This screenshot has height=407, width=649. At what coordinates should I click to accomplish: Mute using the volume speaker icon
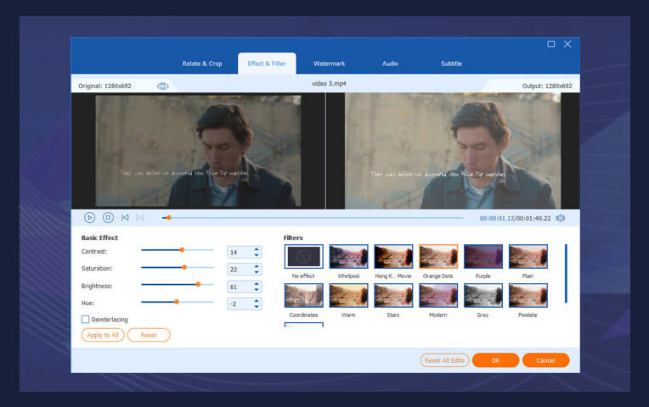tap(561, 218)
